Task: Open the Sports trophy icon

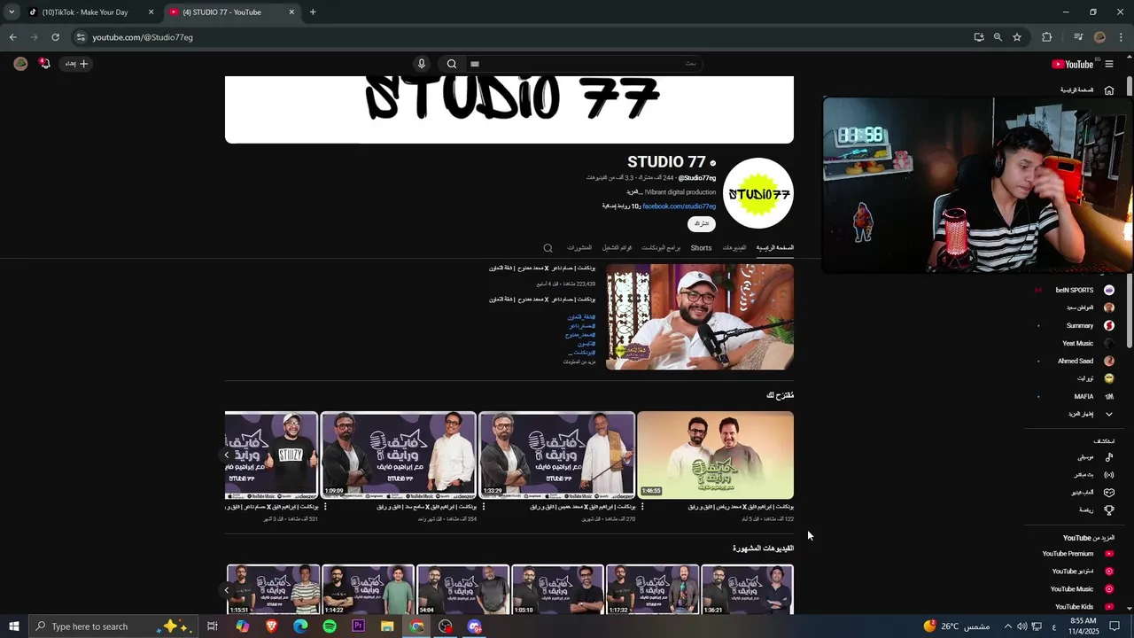Action: pos(1108,510)
